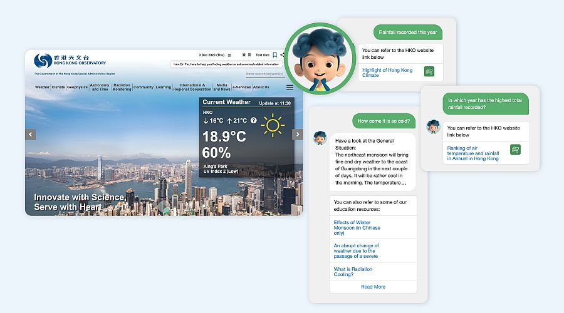
Task: Click the bookmark icon in the header
Action: (x=275, y=54)
